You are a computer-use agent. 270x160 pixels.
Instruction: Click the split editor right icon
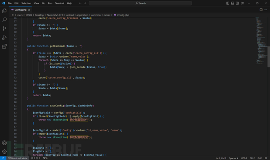(x=261, y=9)
